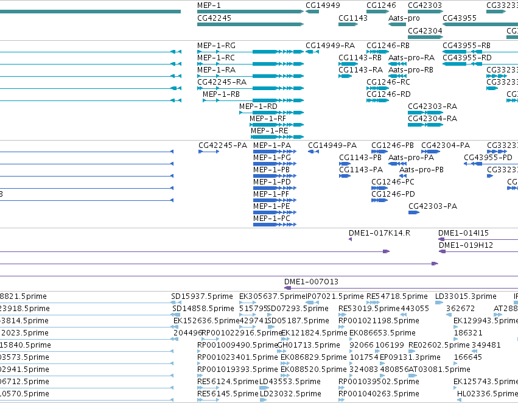Open transcript Aats-pro-RA
The width and height of the screenshot is (518, 403).
411,58
